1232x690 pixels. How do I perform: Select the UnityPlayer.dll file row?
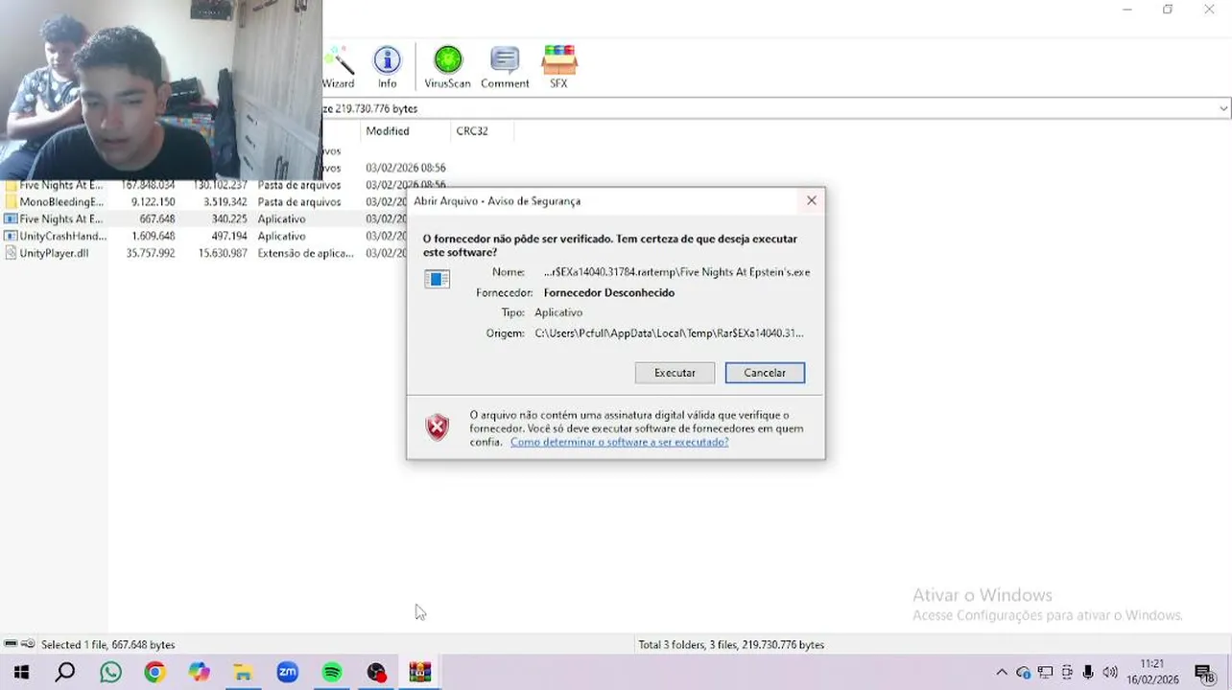203,253
